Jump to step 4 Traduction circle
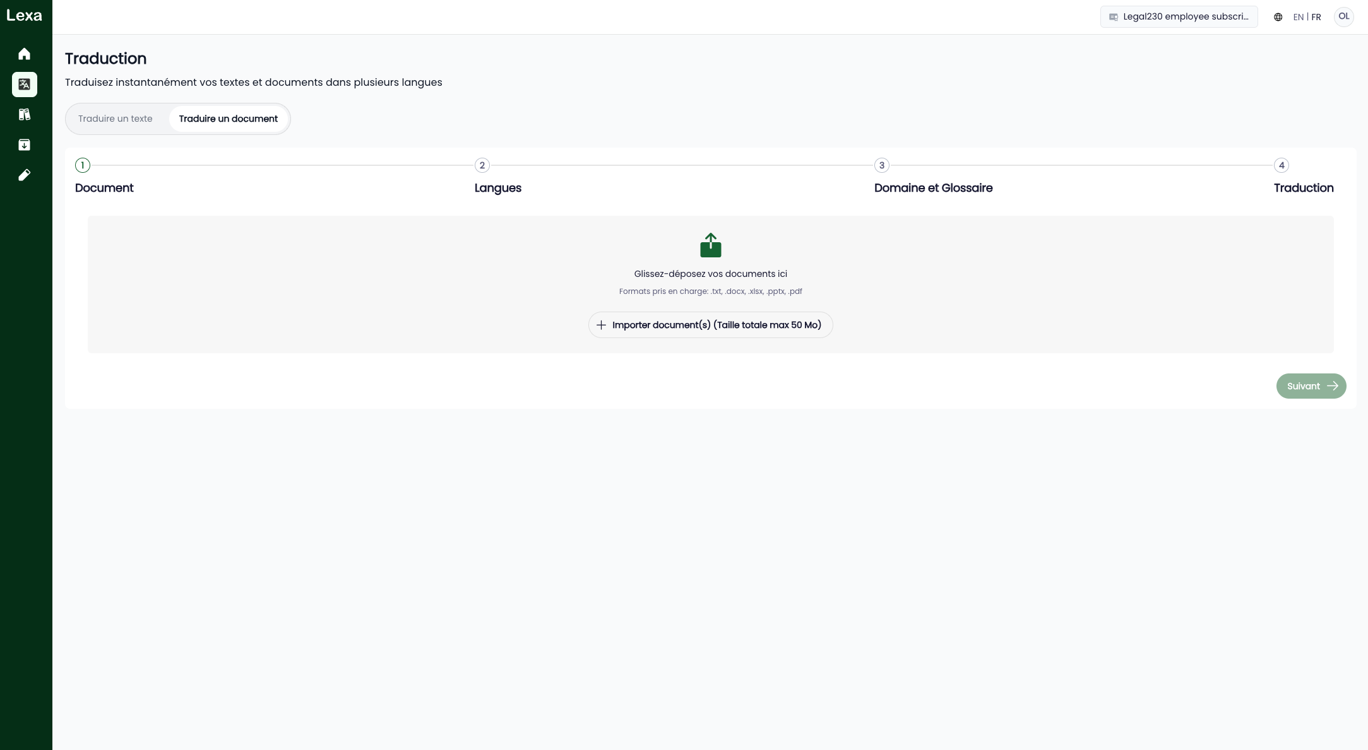The height and width of the screenshot is (750, 1368). pos(1282,165)
